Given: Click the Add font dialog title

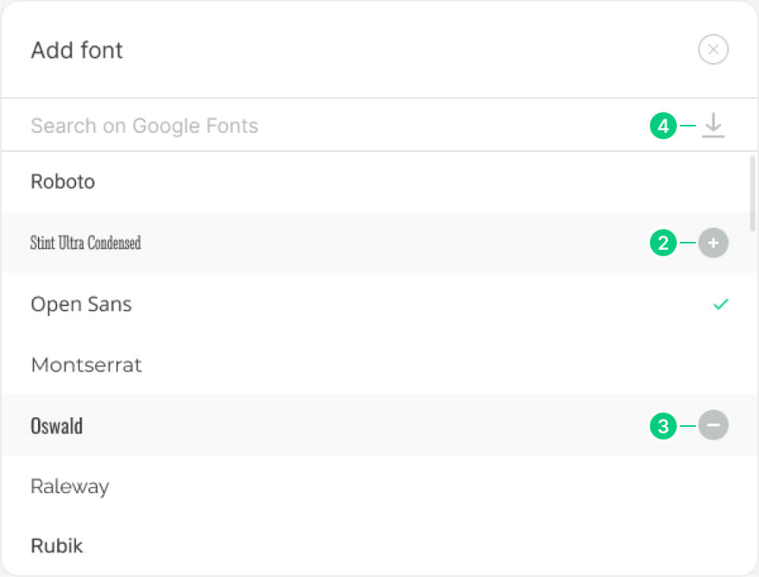Looking at the screenshot, I should pos(77,51).
